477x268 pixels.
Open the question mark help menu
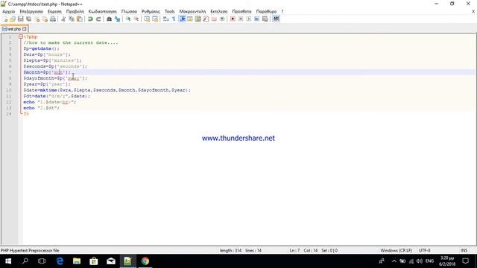coord(282,11)
